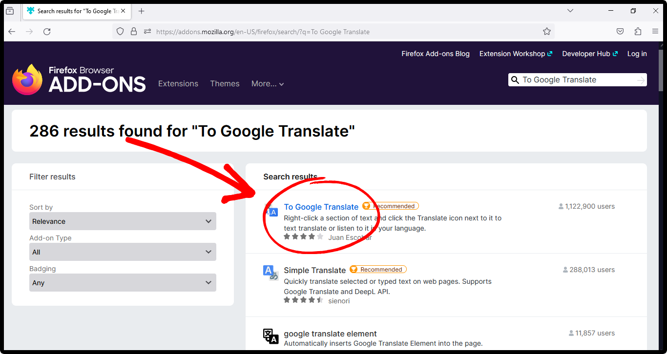Click the google translate element icon

point(271,336)
